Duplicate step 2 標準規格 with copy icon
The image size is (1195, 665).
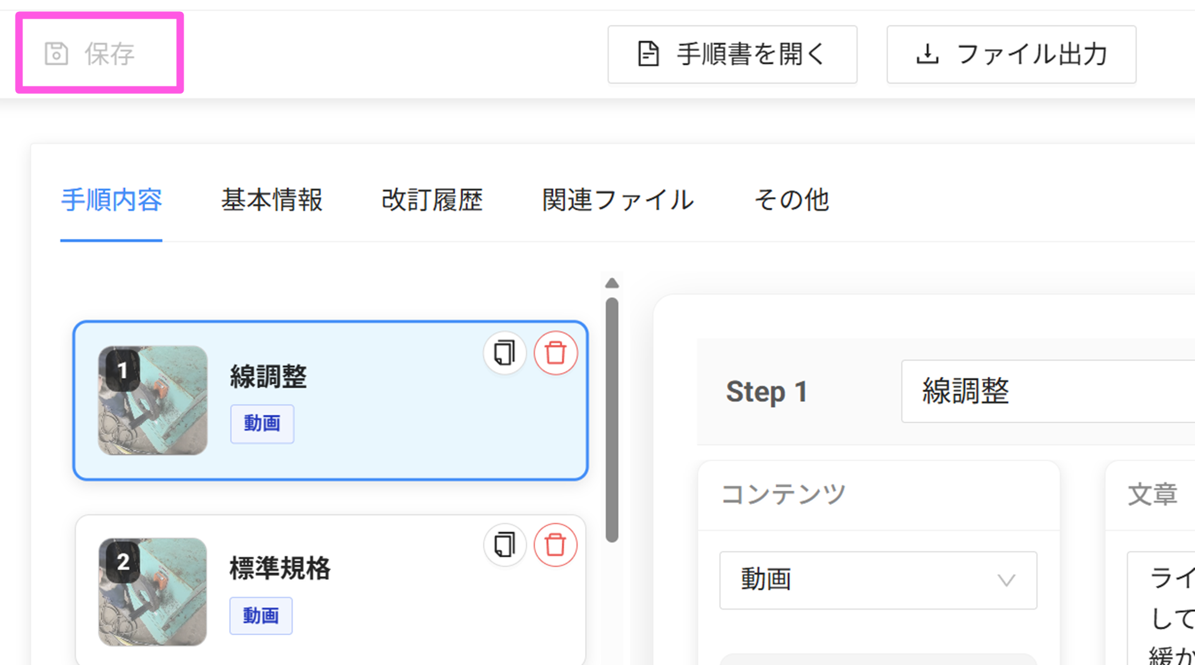(505, 546)
